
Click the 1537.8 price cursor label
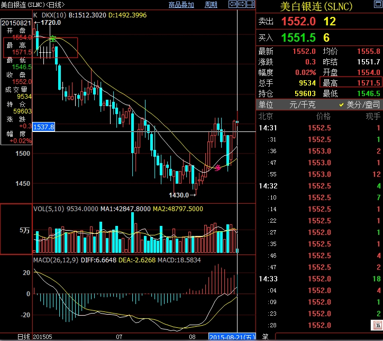43,127
